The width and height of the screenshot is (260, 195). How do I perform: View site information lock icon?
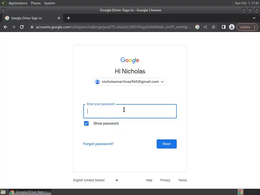(32, 27)
